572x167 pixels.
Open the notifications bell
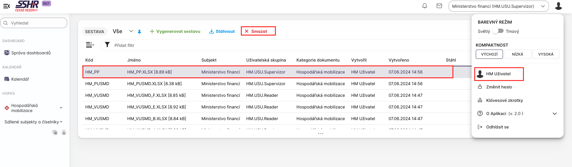(424, 6)
